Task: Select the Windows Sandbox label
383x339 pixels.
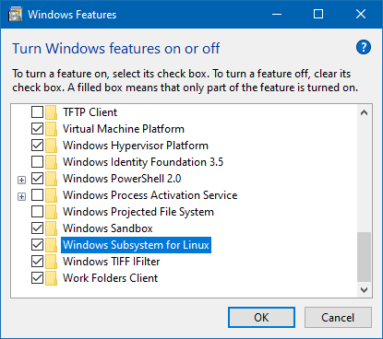Action: 108,228
